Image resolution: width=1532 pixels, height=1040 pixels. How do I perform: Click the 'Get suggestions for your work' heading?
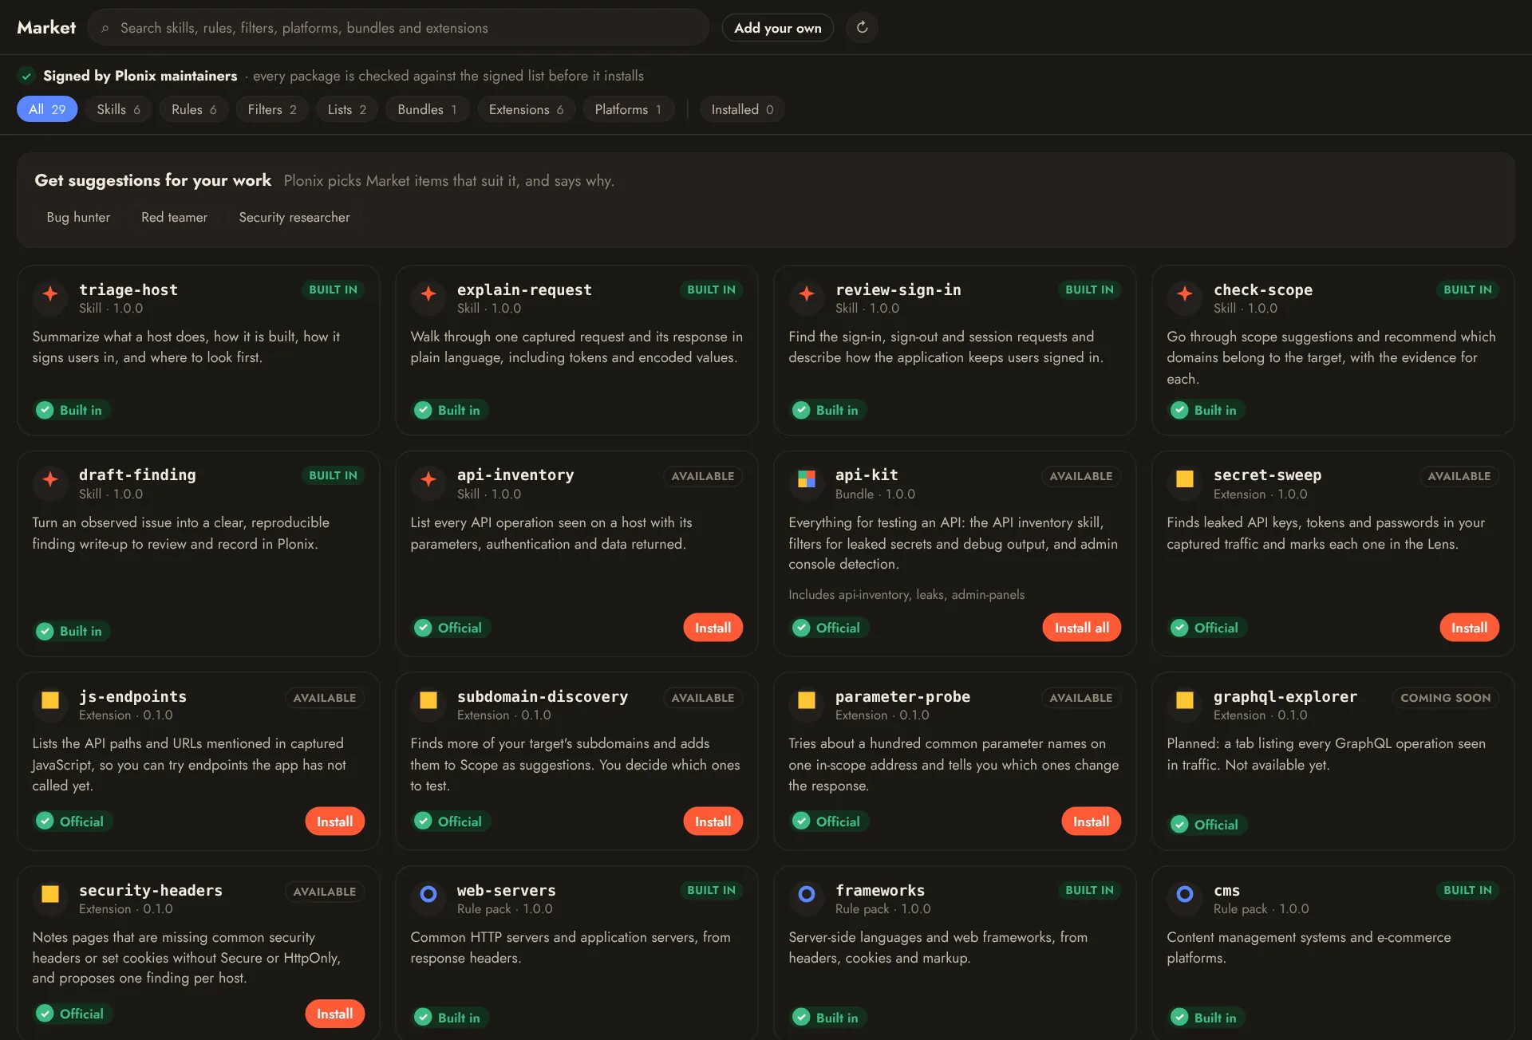(x=153, y=180)
